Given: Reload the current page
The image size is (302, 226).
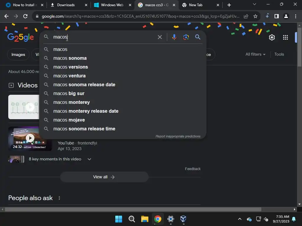Looking at the screenshot, I should (25, 16).
